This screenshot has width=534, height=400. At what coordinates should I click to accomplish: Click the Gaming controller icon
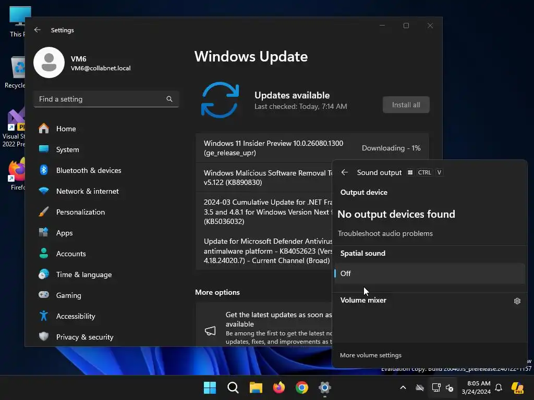point(44,295)
